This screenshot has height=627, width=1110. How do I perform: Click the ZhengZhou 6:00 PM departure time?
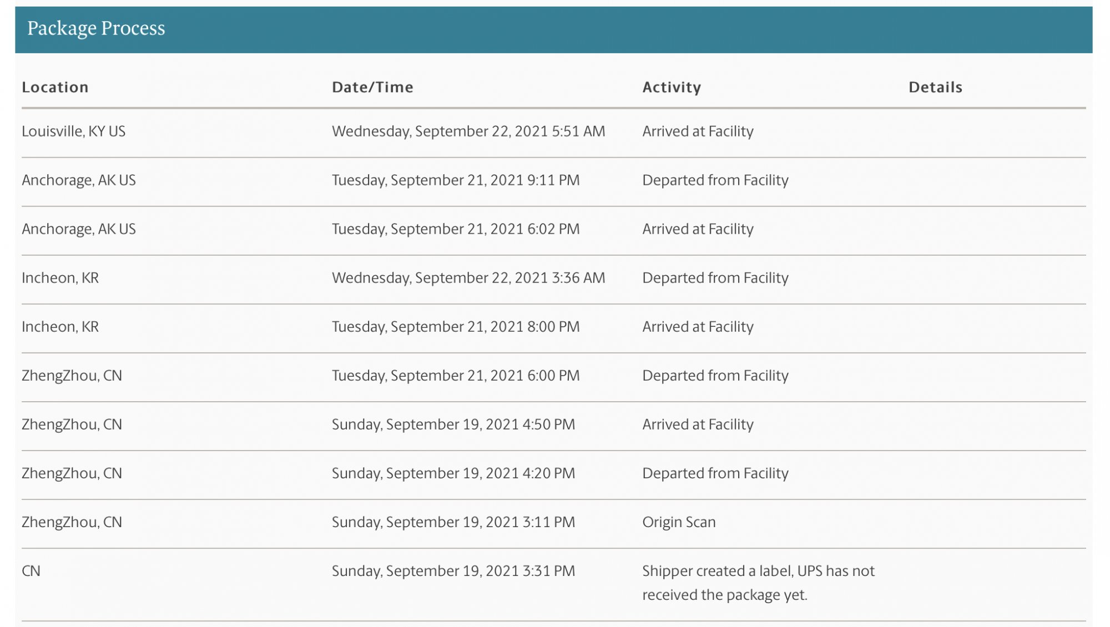point(455,376)
